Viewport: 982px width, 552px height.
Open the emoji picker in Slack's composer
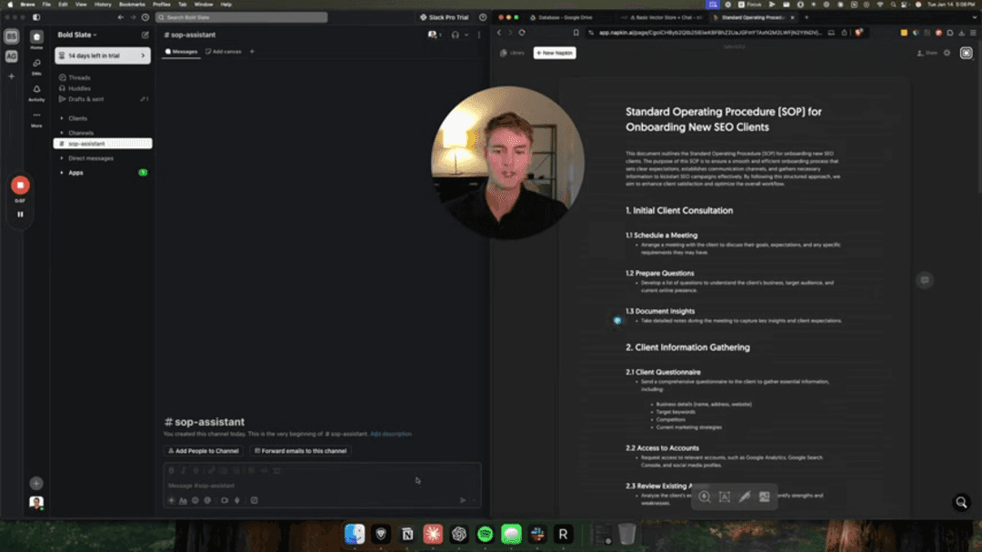click(195, 500)
